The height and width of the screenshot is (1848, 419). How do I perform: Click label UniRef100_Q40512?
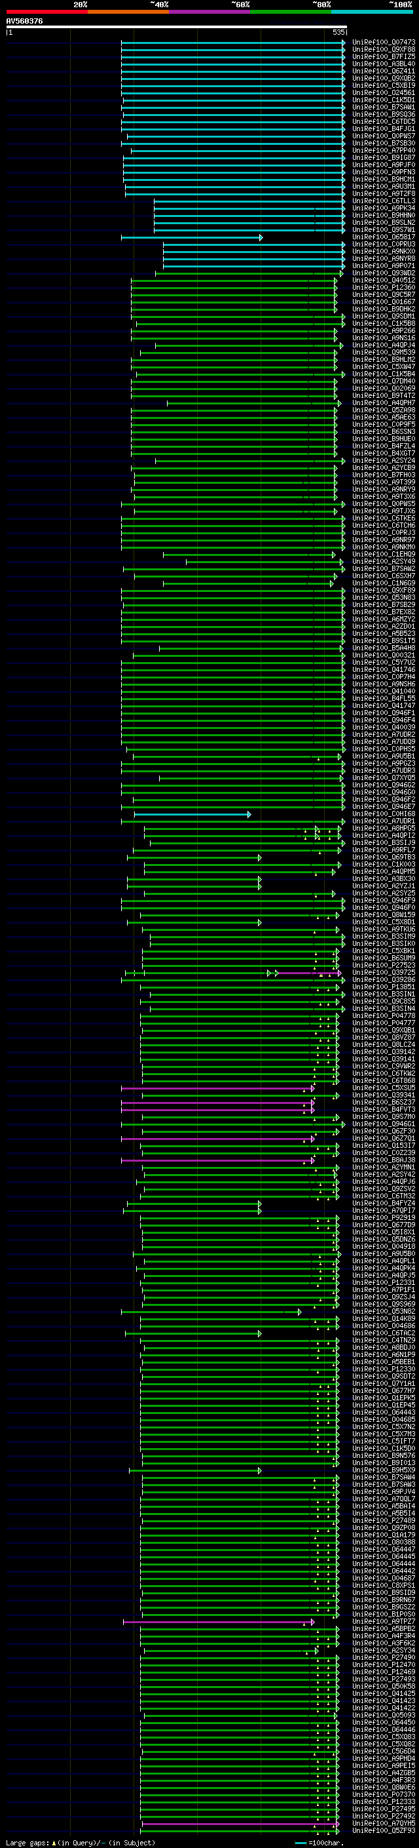tap(384, 281)
